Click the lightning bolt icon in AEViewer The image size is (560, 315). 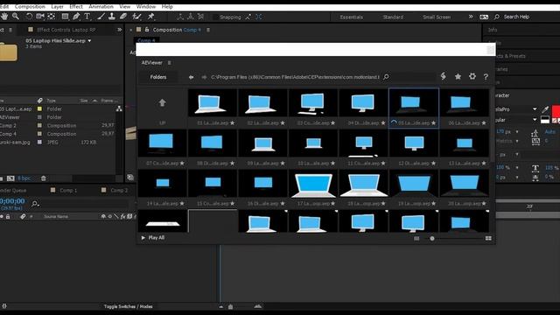(444, 76)
